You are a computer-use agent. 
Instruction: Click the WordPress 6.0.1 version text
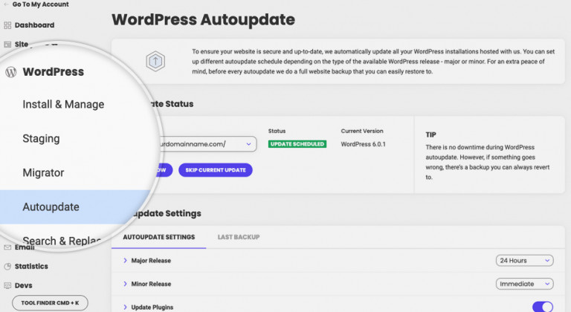363,144
